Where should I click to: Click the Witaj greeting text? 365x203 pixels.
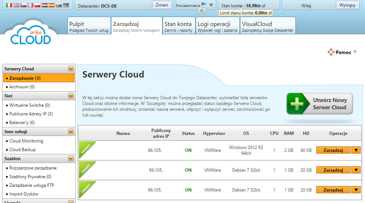[x=306, y=6]
